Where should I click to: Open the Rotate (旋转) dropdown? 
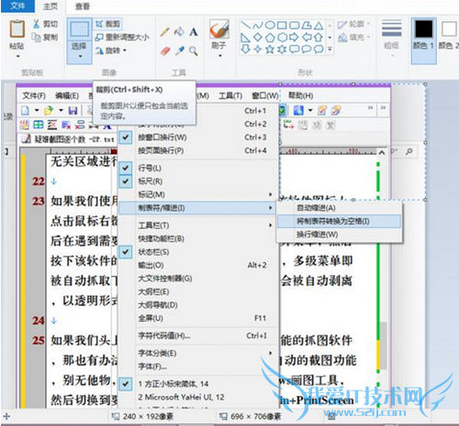click(125, 50)
